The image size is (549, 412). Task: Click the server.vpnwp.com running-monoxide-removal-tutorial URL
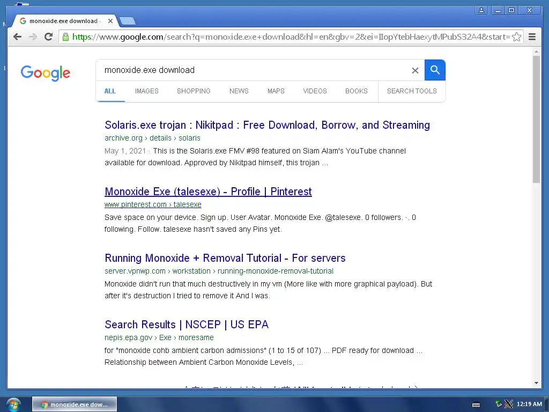click(219, 271)
